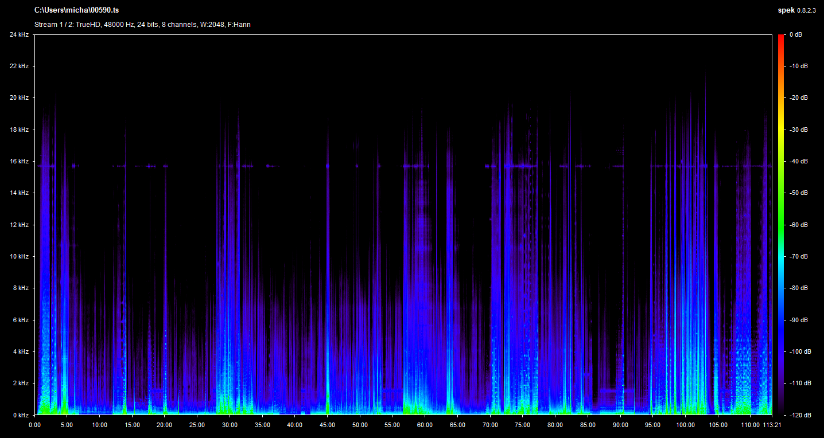Select the 60:00 time axis marker
Viewport: 824px width, 438px height.
click(425, 425)
